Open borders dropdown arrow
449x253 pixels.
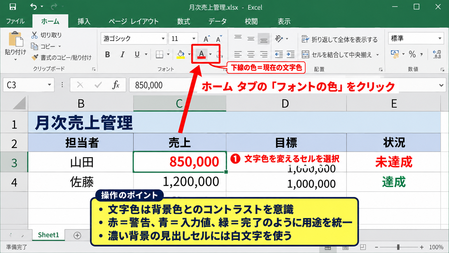[168, 55]
